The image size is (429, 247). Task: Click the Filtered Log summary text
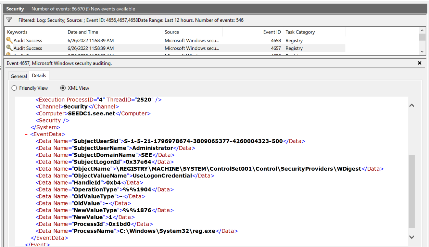[131, 20]
